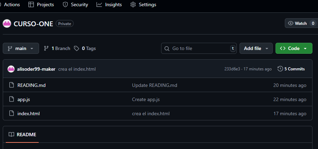Viewport: 318px width, 149px height.
Task: View the 5 Commits history icon
Action: (280, 69)
